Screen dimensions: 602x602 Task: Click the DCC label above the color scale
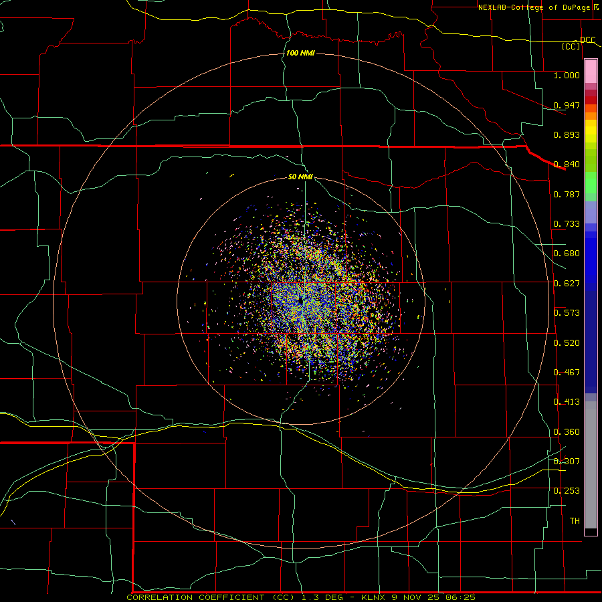[x=587, y=40]
